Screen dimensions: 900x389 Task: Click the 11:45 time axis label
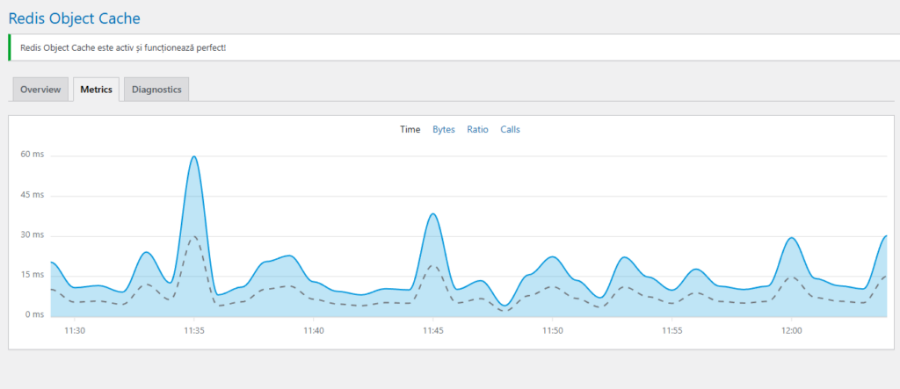pos(432,331)
